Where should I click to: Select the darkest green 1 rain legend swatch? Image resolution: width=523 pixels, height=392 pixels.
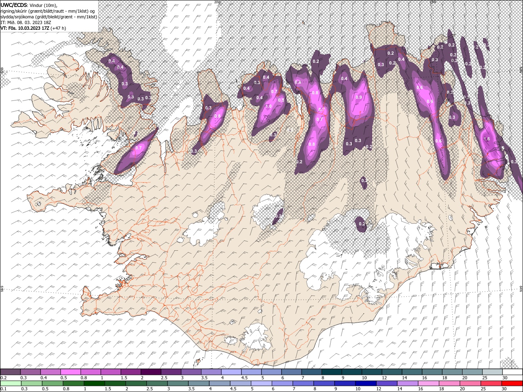94,383
